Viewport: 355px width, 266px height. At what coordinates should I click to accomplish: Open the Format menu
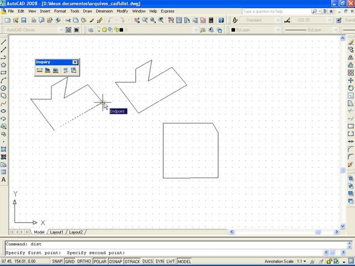click(60, 11)
